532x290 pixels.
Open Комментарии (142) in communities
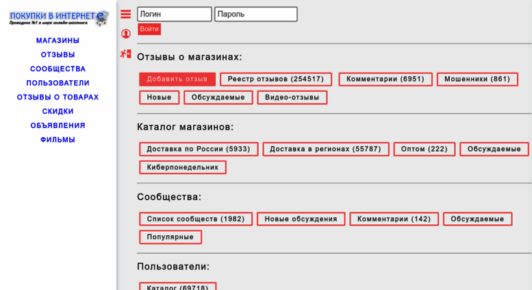(394, 219)
